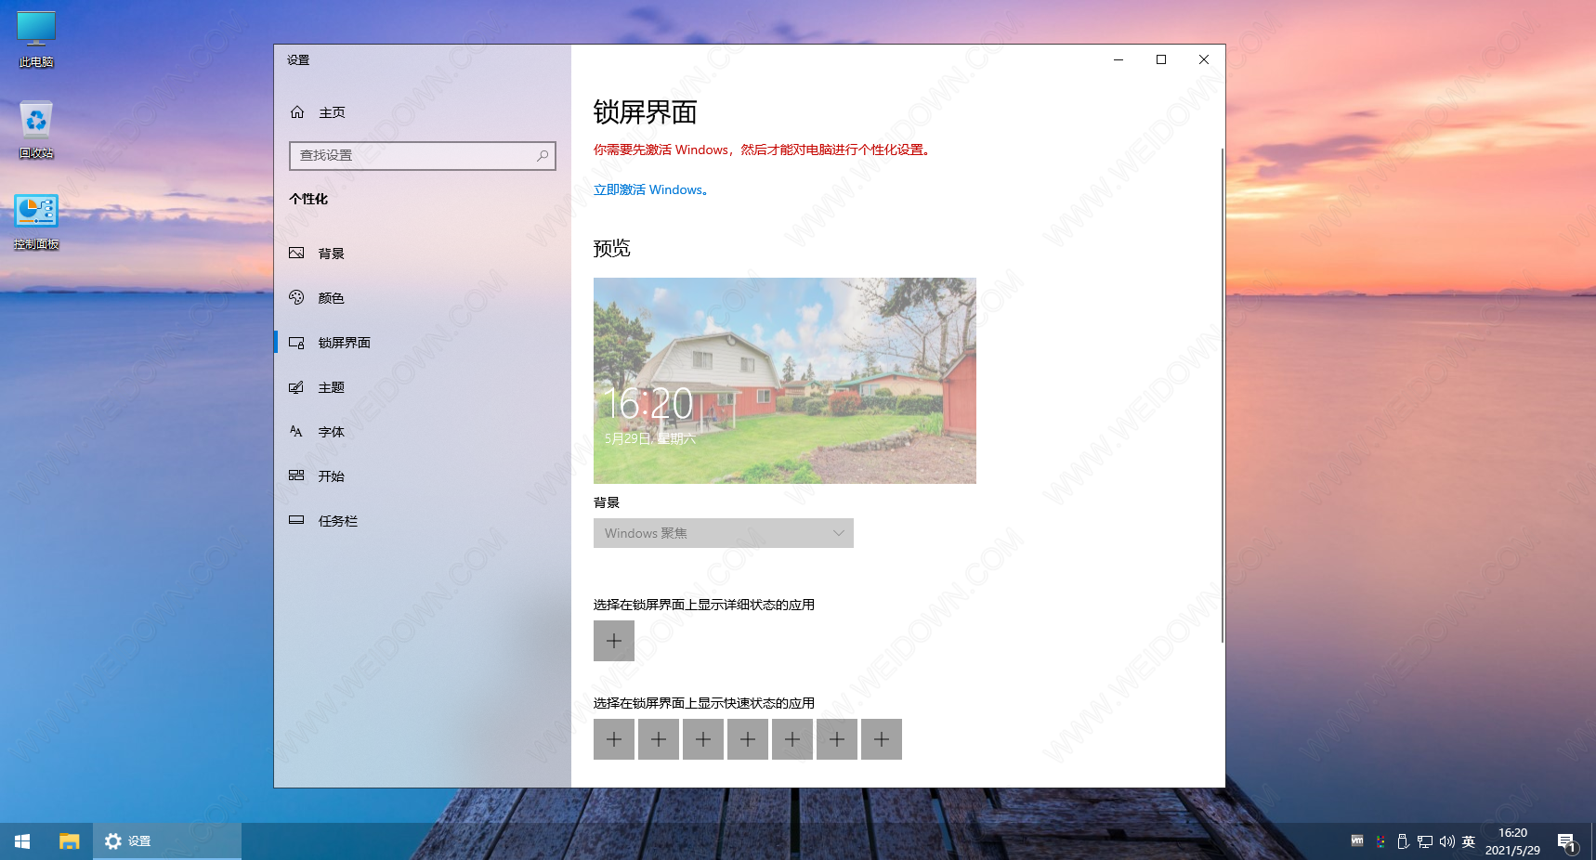The image size is (1596, 860).
Task: Click the safely remove USB tray icon
Action: tap(1403, 841)
